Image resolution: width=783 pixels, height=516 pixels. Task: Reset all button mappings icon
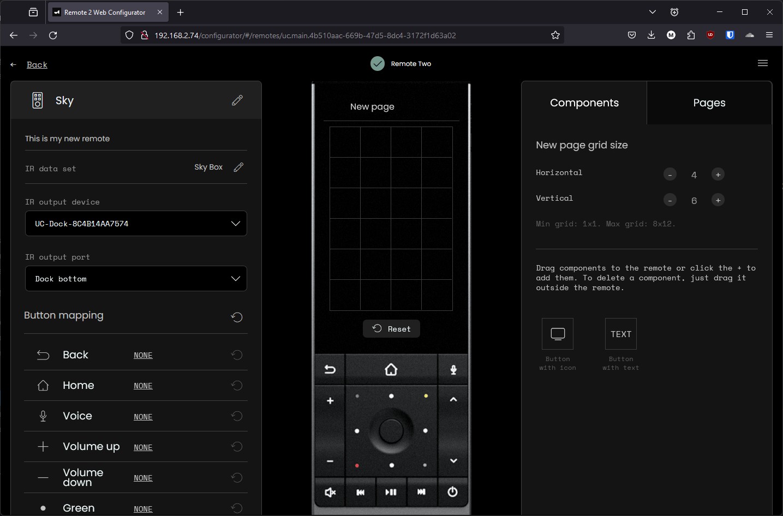237,317
